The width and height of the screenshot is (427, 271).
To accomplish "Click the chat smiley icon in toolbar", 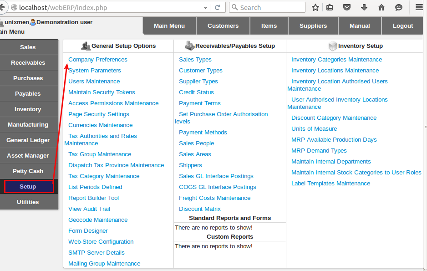I will (x=399, y=7).
